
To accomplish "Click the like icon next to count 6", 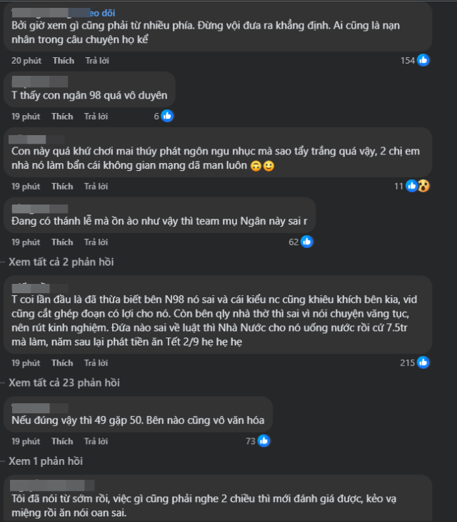I will (167, 116).
